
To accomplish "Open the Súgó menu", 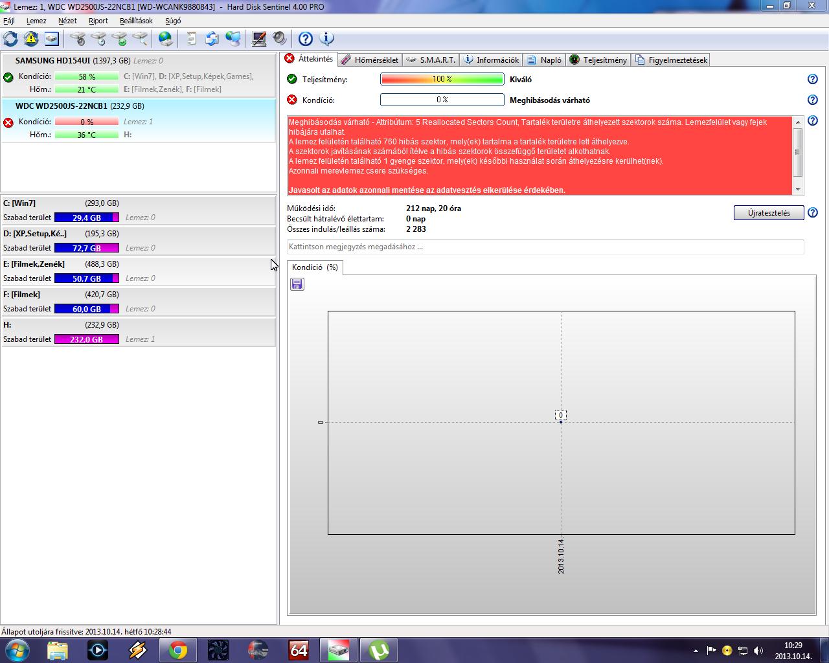I will [x=173, y=21].
